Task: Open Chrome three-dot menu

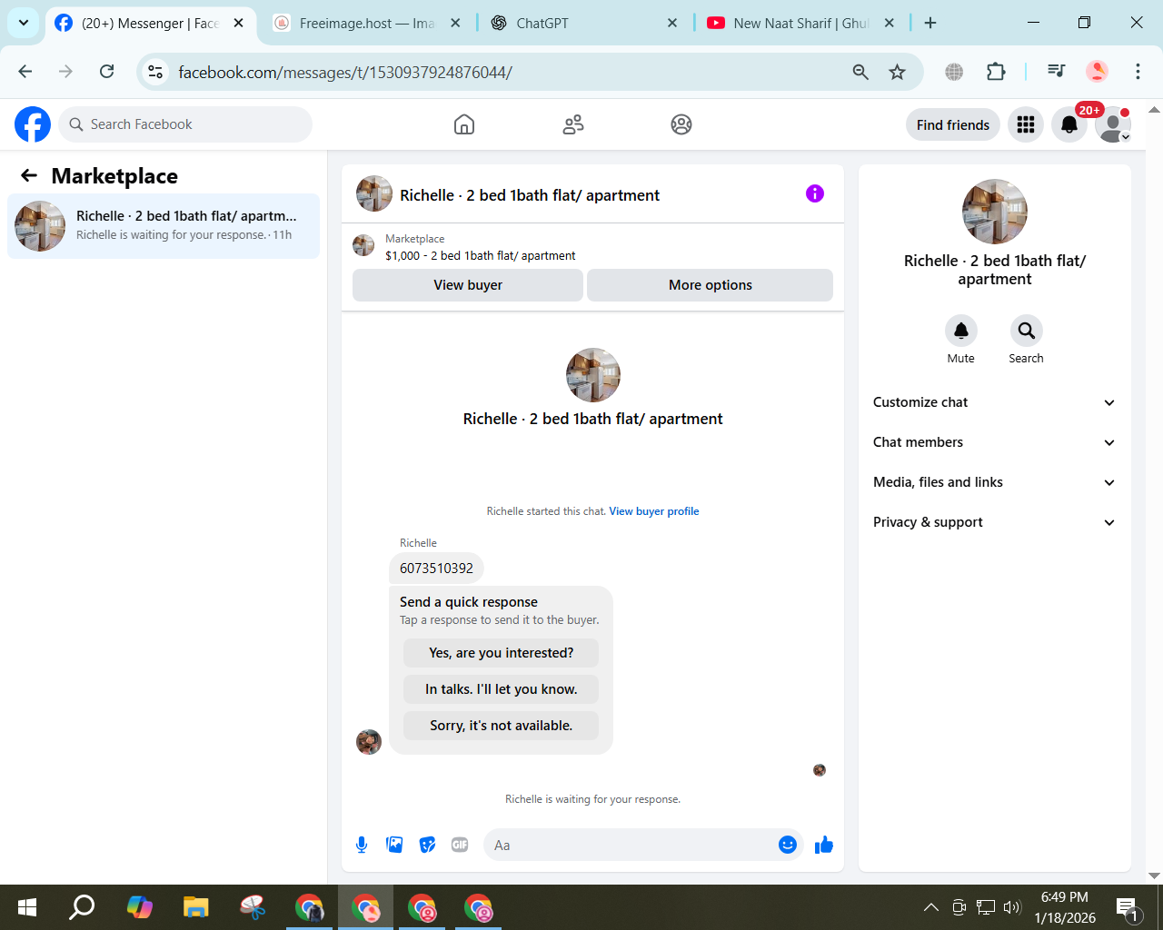Action: (1138, 72)
